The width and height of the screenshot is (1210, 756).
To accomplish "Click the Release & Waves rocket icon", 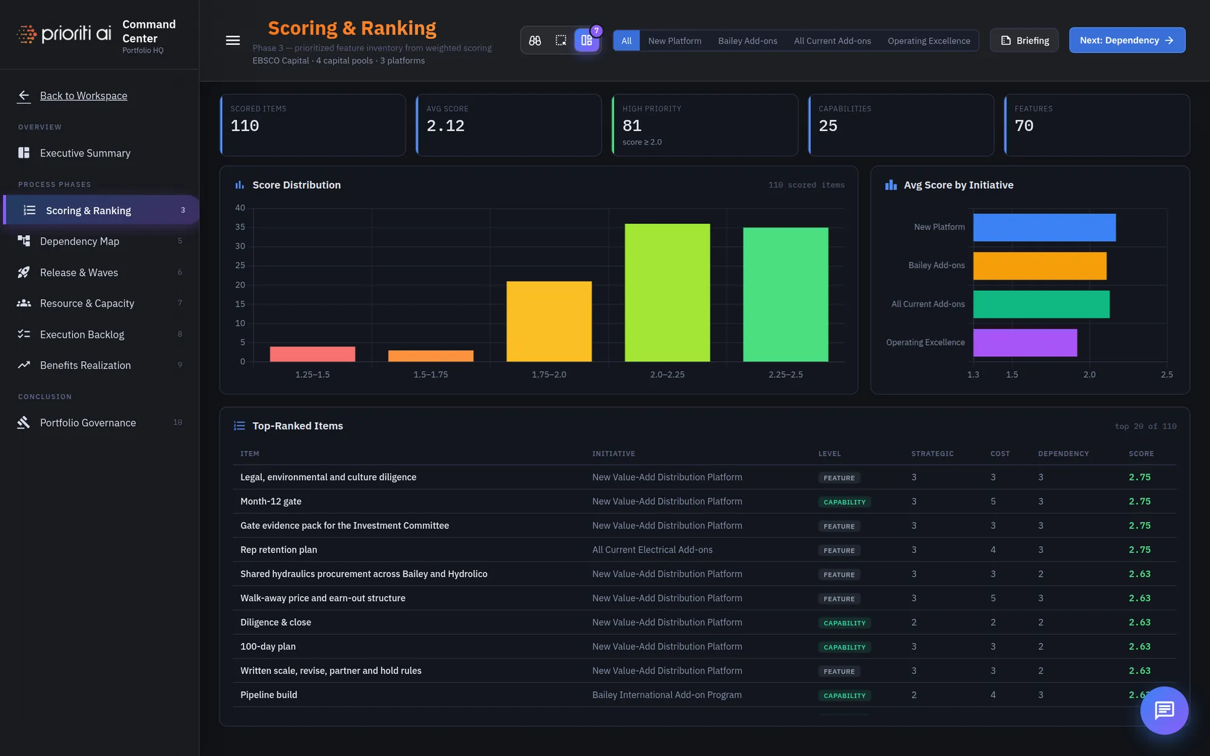I will click(x=24, y=272).
